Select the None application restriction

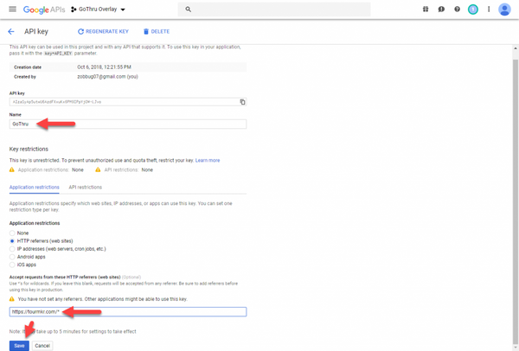[x=13, y=233]
